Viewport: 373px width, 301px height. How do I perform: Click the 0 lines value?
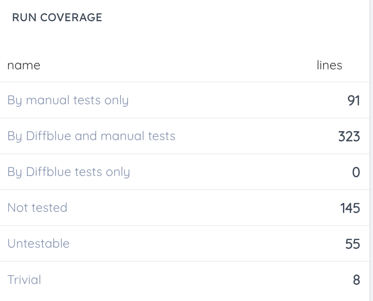[356, 172]
